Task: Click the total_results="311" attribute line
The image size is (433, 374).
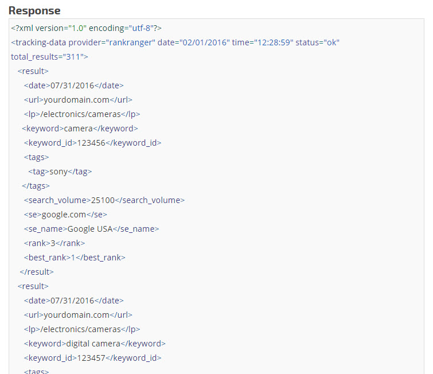Action: coord(49,57)
